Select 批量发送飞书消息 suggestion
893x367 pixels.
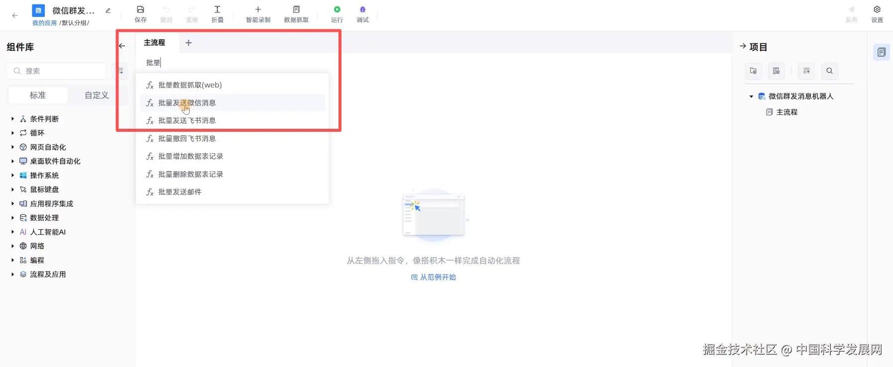(232, 120)
